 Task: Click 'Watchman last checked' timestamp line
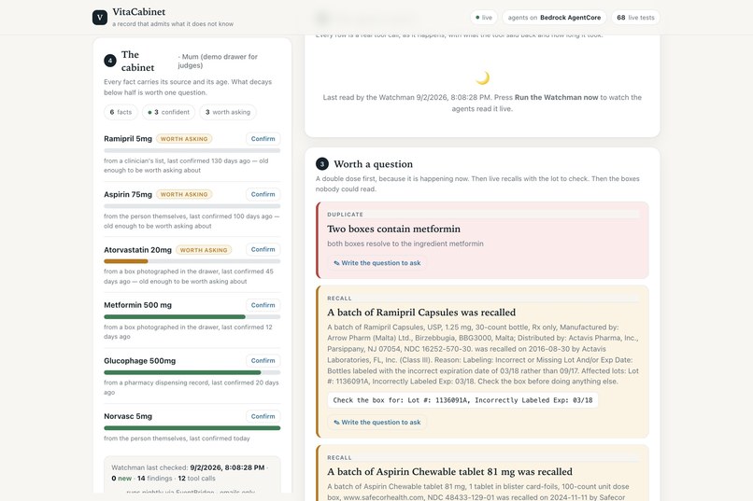(189, 467)
